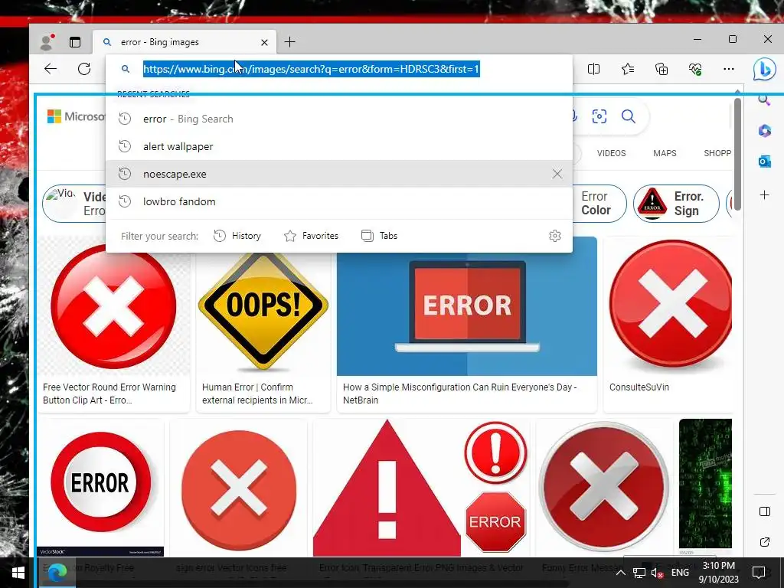784x588 pixels.
Task: Close the 'error - Bing images' tab
Action: (x=264, y=43)
